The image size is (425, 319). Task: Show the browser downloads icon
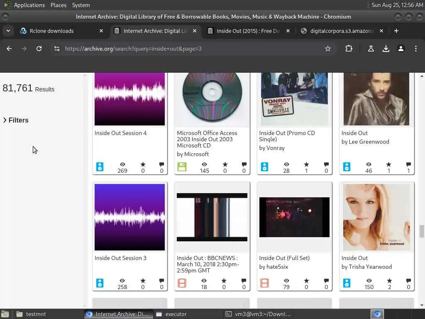[x=386, y=49]
